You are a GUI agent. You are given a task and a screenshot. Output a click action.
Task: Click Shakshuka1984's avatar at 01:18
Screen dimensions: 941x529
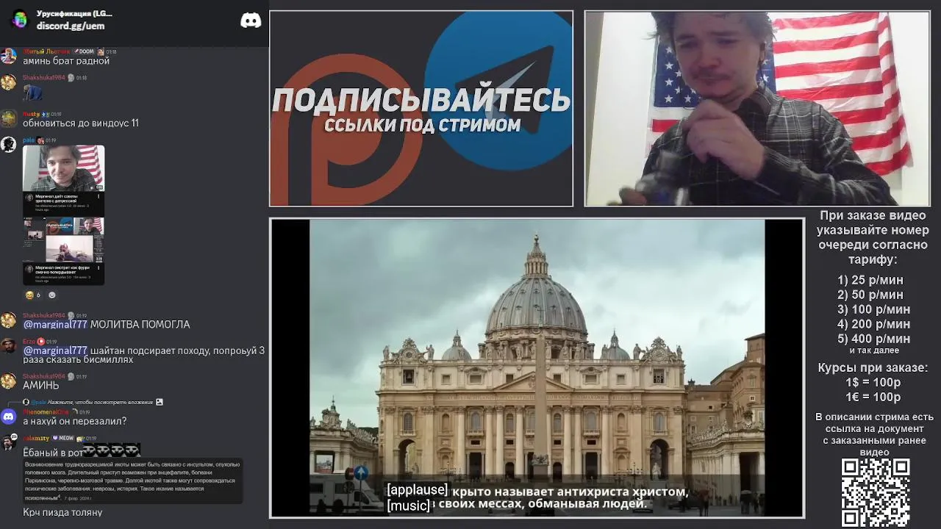pos(9,82)
